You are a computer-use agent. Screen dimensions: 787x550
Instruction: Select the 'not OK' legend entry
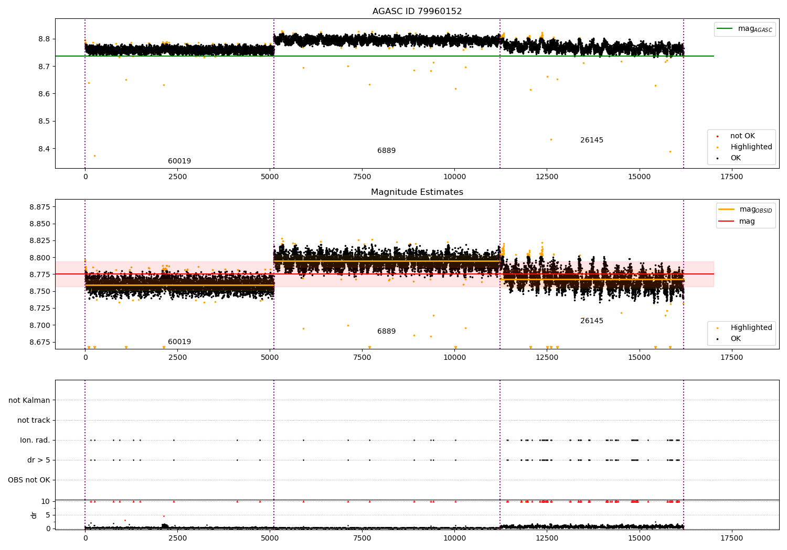(742, 136)
